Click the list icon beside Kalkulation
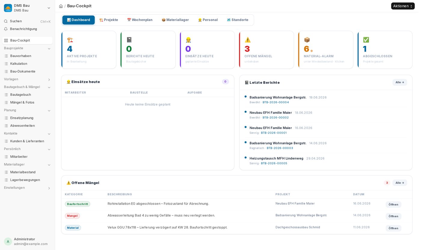This screenshot has width=421, height=250. (x=6, y=64)
